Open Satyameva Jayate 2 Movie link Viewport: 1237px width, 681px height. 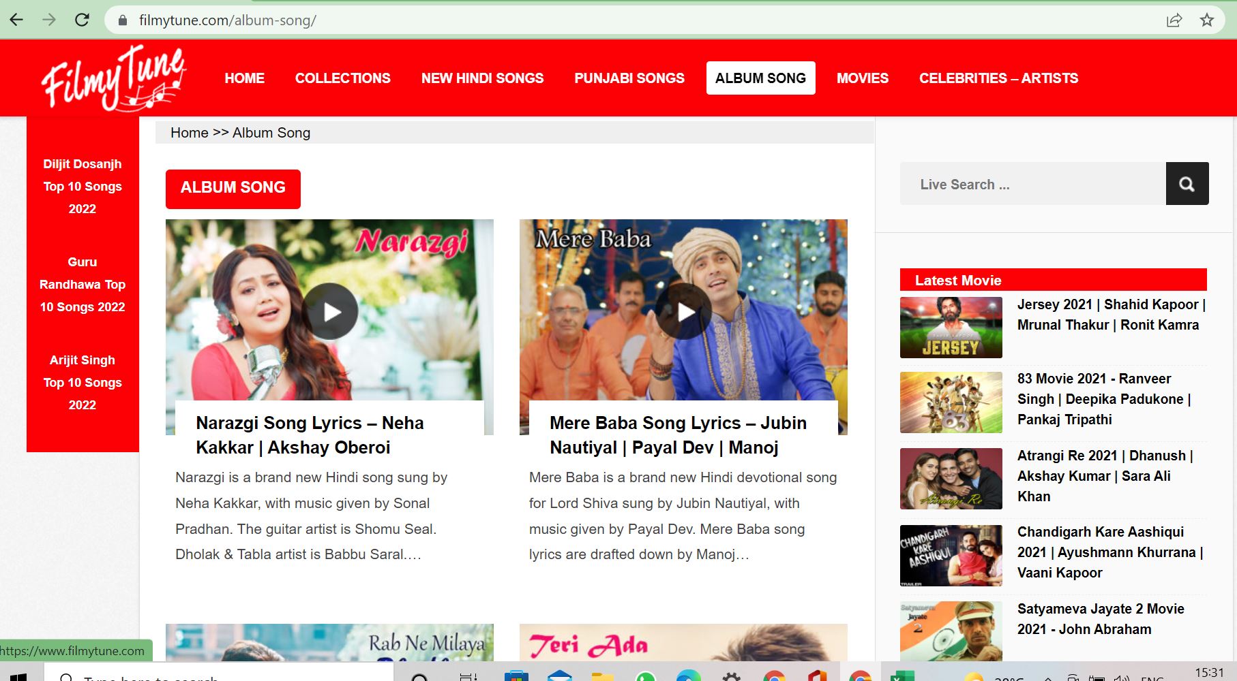(x=1101, y=619)
